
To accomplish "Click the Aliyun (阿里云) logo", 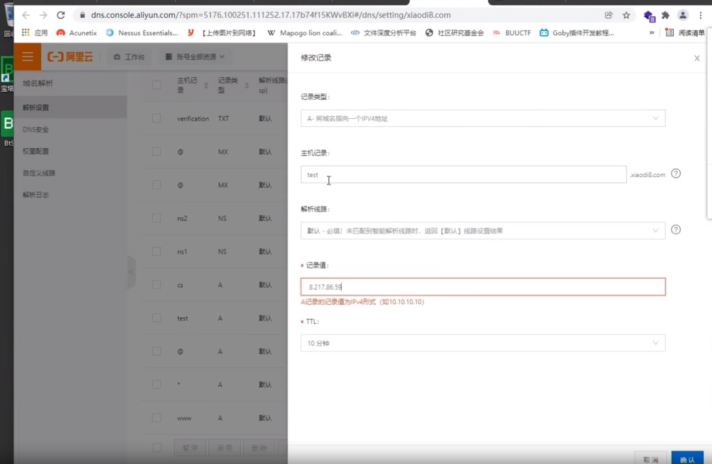I will 70,57.
